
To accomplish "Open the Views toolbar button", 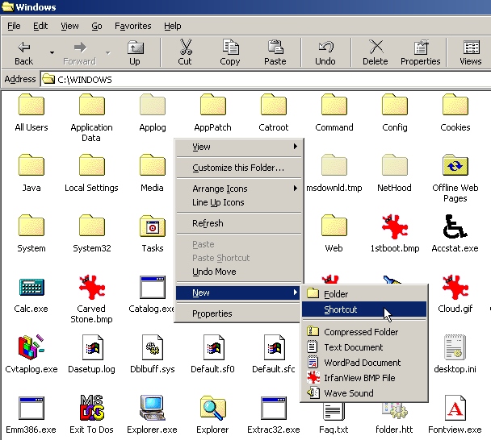I will 471,52.
